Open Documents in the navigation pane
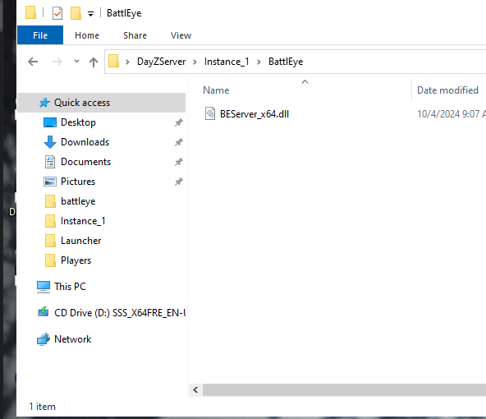This screenshot has height=419, width=486. point(85,162)
